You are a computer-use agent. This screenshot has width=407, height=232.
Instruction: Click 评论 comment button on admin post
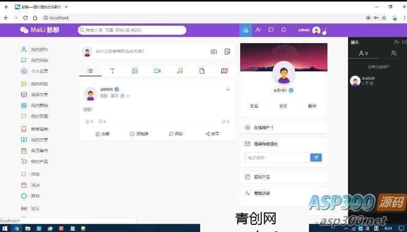click(x=176, y=134)
